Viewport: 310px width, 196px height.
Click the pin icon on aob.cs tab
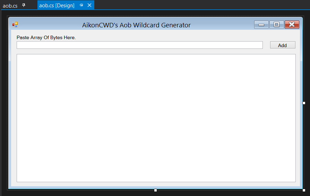[24, 5]
